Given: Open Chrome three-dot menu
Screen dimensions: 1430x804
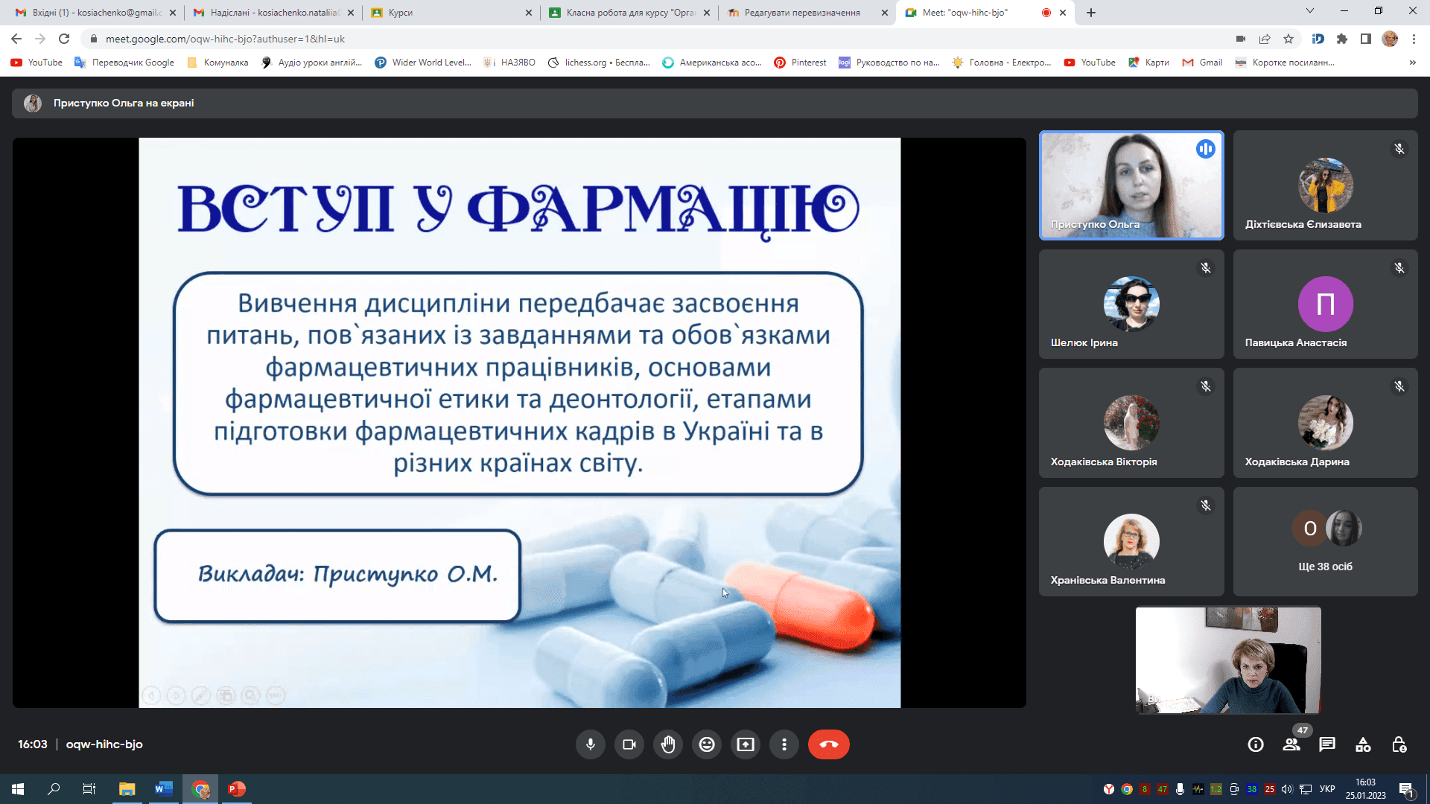Looking at the screenshot, I should pyautogui.click(x=1414, y=39).
